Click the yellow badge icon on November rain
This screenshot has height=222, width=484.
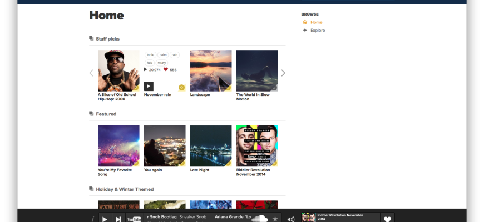(181, 88)
